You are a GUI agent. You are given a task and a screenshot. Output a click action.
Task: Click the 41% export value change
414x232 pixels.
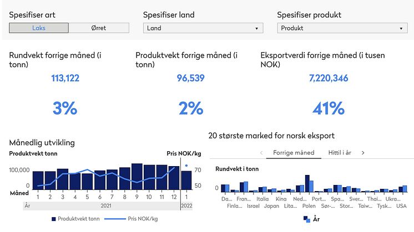tap(329, 108)
